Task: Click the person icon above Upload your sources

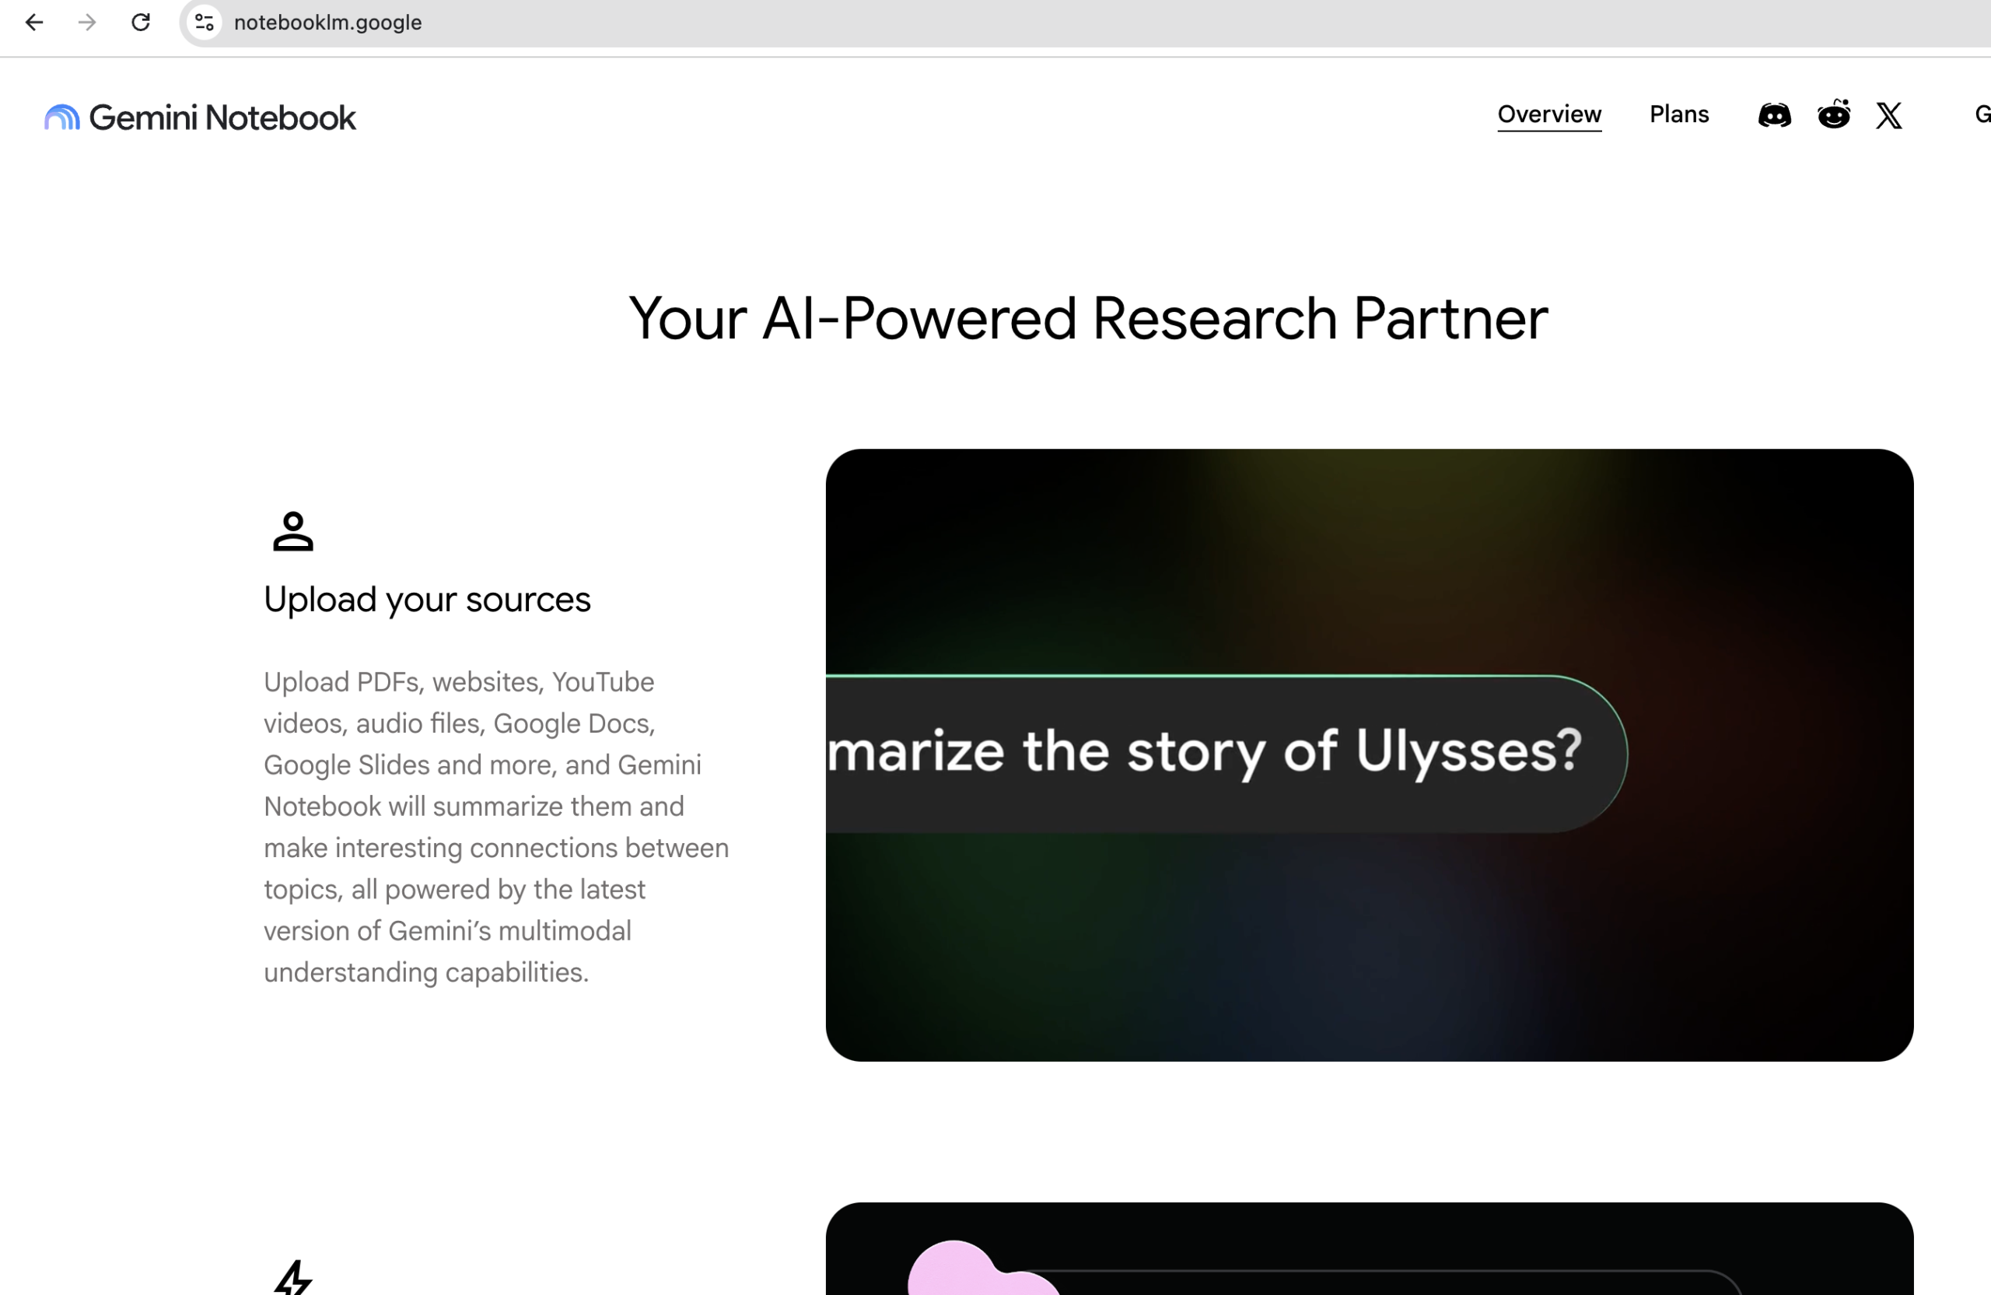Action: click(x=292, y=531)
